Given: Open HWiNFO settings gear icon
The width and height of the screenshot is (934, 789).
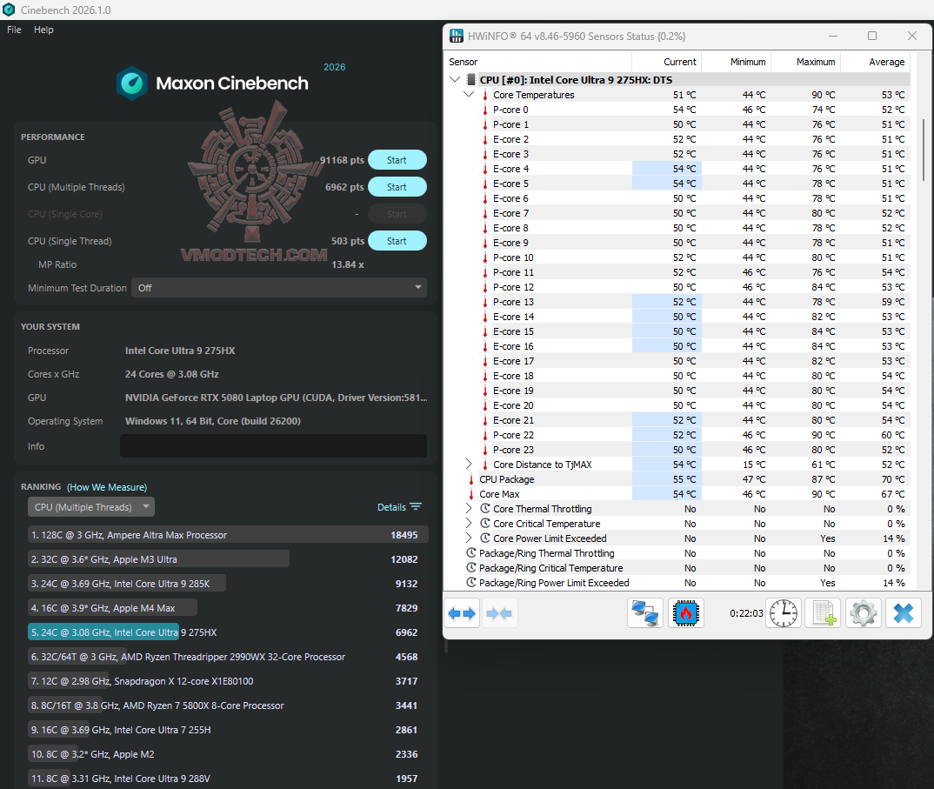Looking at the screenshot, I should pyautogui.click(x=863, y=613).
